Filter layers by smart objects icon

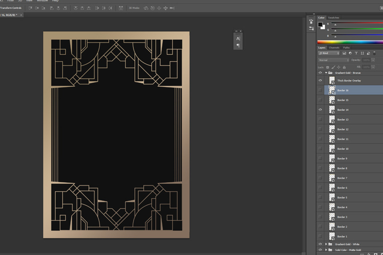[x=368, y=53]
